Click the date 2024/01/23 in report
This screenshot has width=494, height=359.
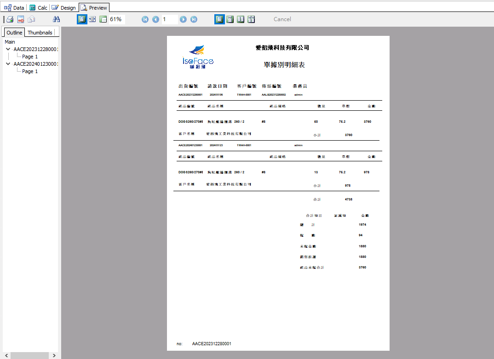[x=216, y=145]
